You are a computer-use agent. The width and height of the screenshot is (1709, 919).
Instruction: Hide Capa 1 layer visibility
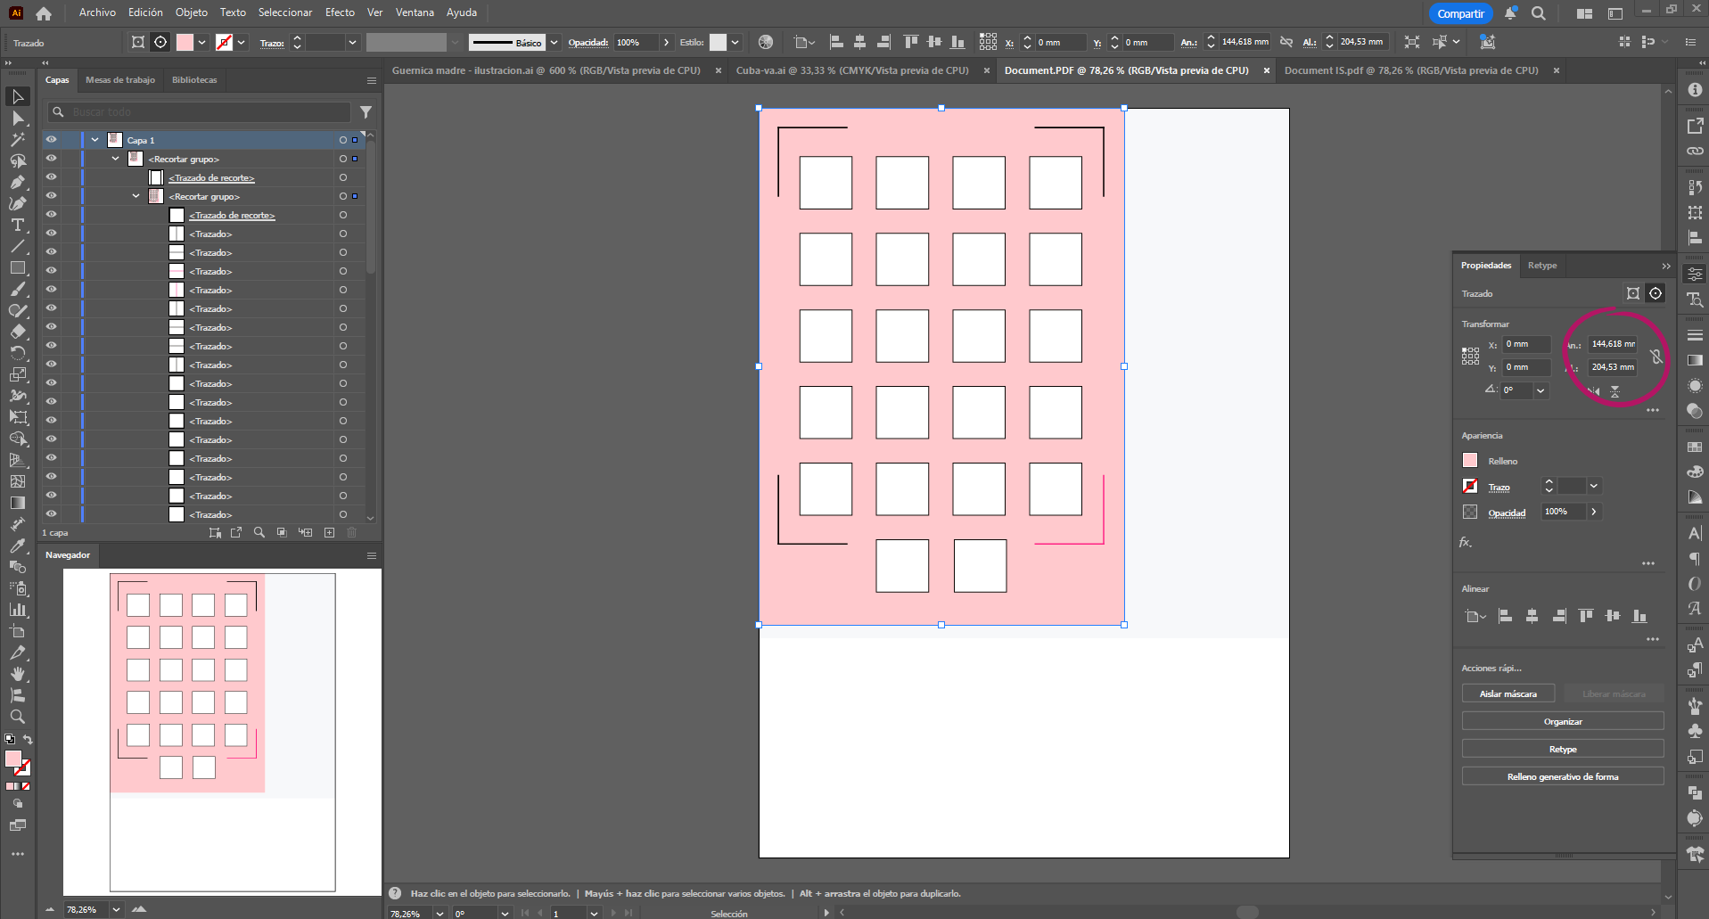51,140
